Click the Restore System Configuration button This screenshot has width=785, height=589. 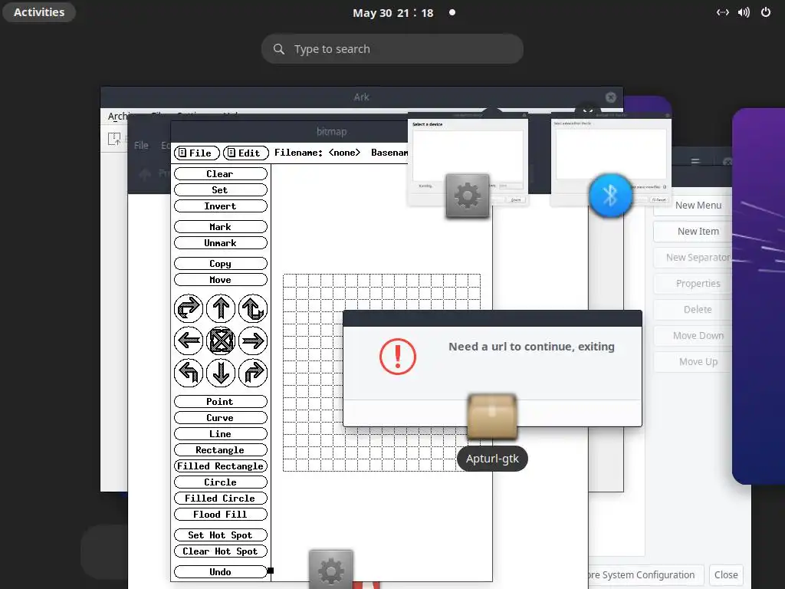[x=647, y=575]
